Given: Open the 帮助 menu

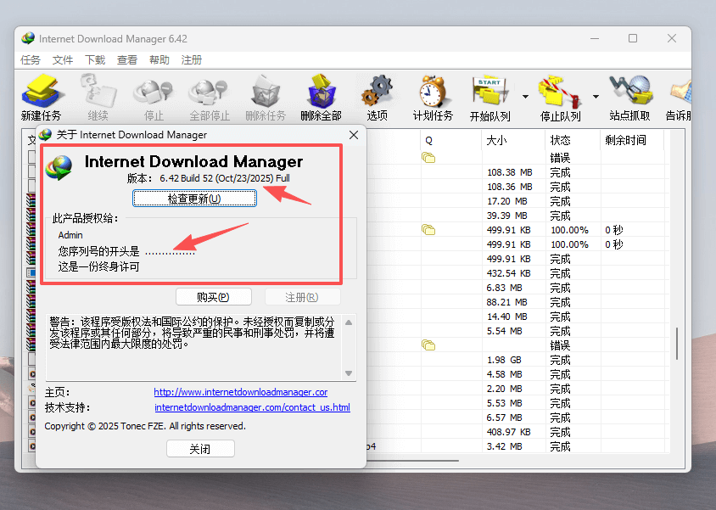Looking at the screenshot, I should click(x=158, y=60).
